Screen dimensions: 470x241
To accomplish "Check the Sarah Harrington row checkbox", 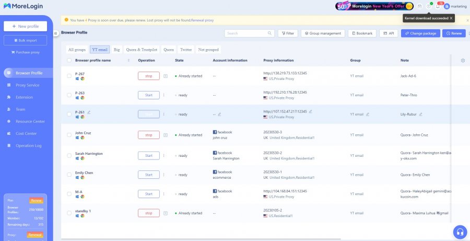I will coord(69,155).
